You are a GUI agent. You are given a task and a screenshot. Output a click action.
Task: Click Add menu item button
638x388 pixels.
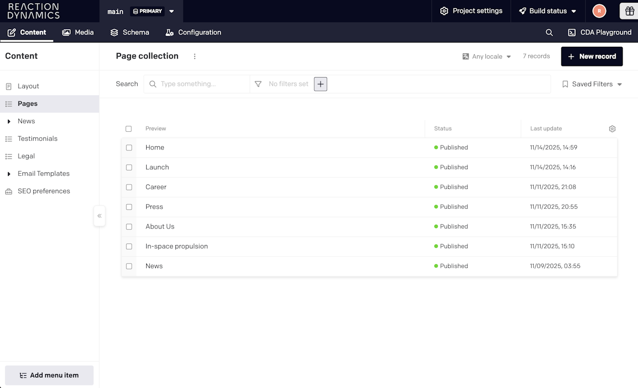tap(49, 375)
